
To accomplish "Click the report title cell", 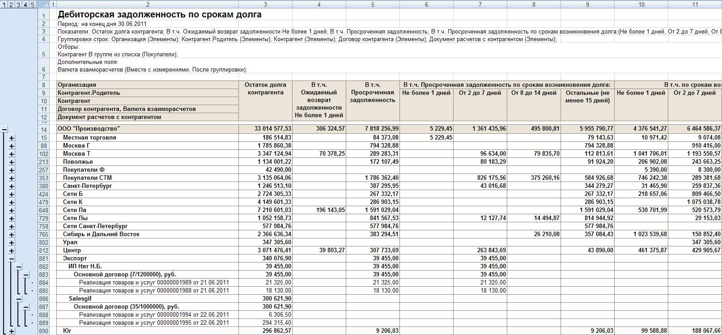I will [x=160, y=14].
